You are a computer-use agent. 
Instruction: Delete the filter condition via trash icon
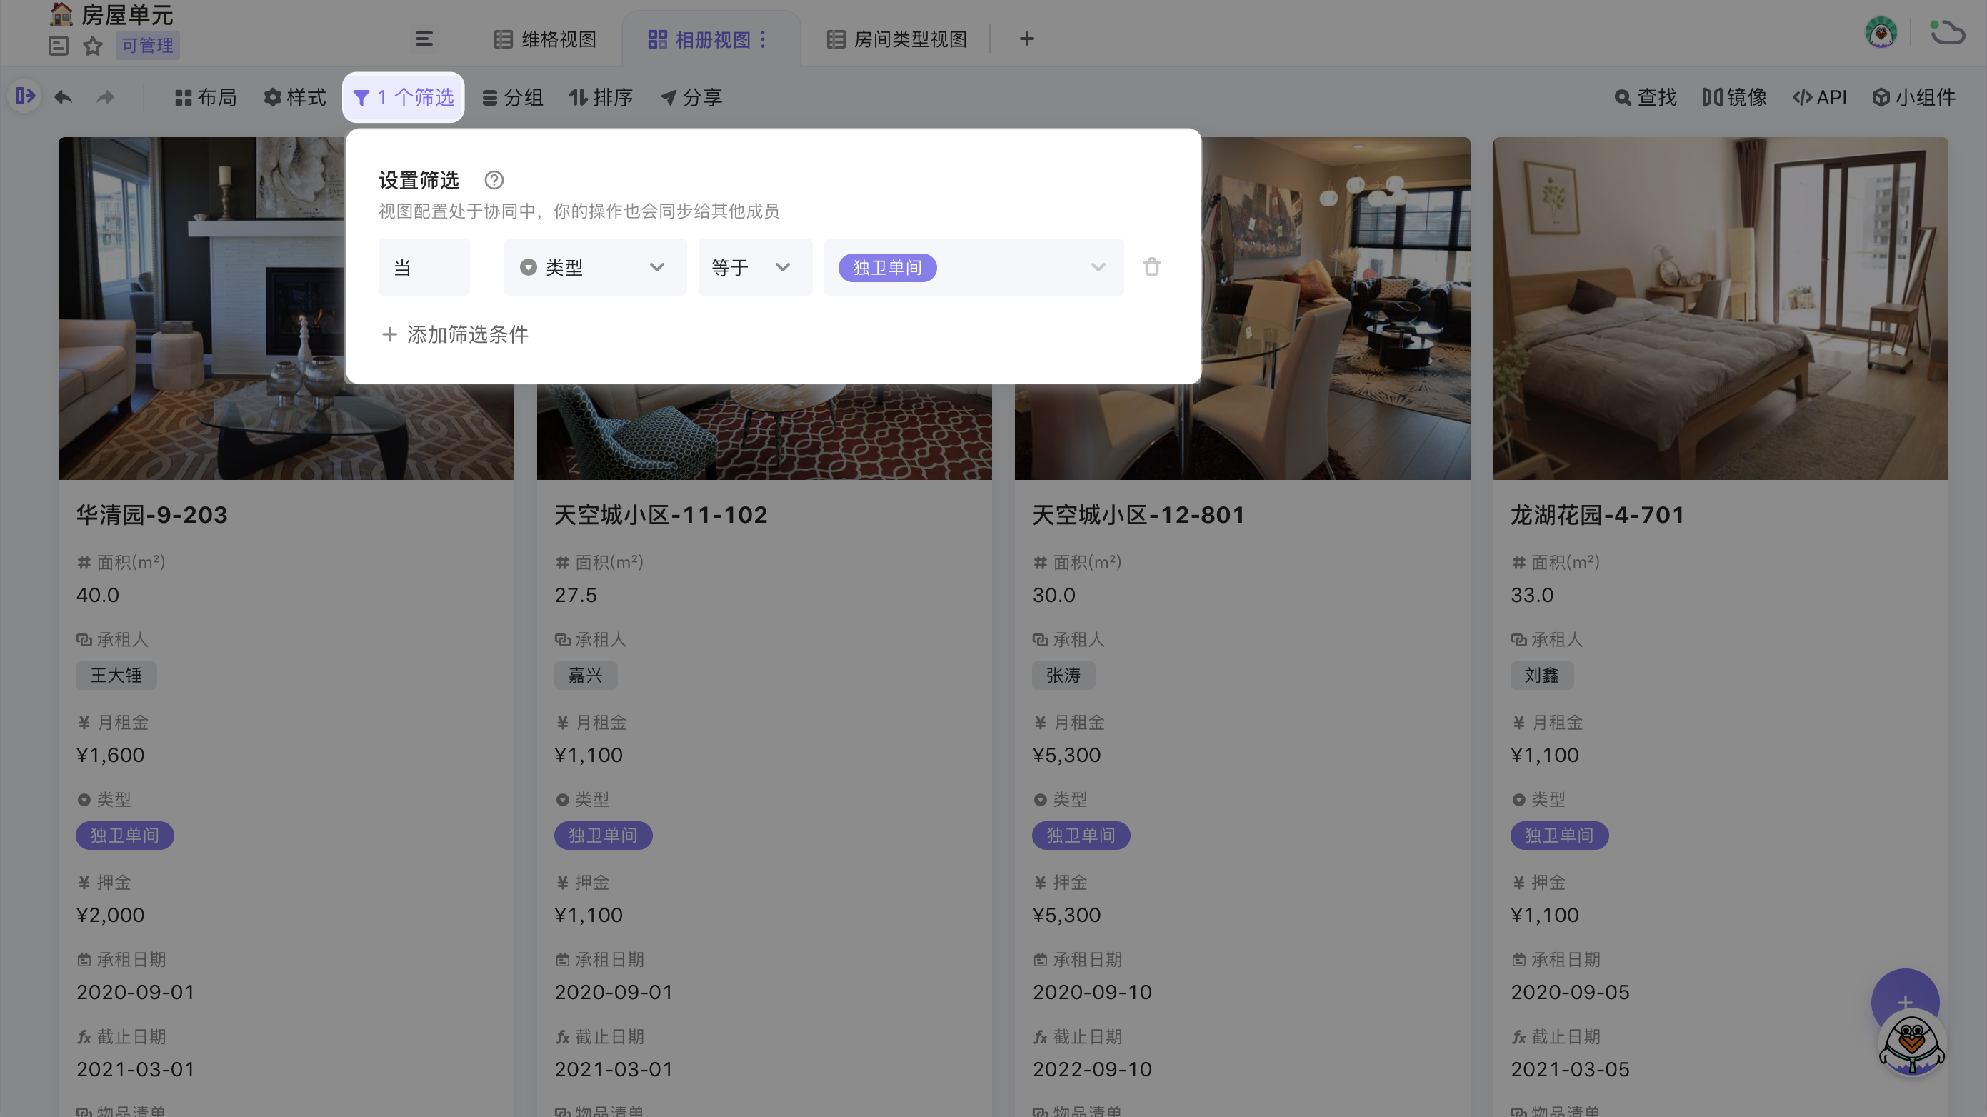click(x=1152, y=266)
